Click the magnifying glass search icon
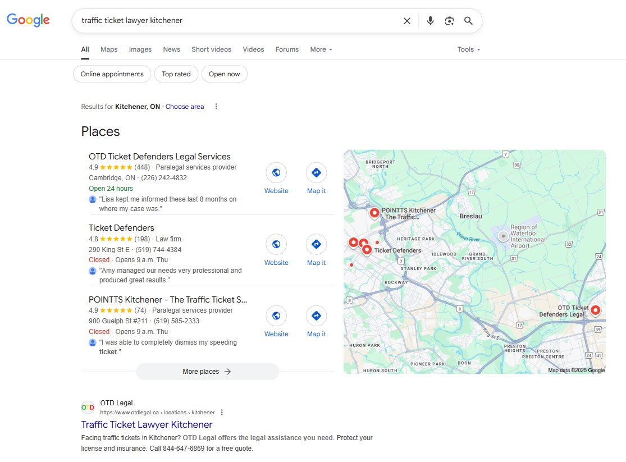Viewport: 626px width, 462px height. coord(468,21)
